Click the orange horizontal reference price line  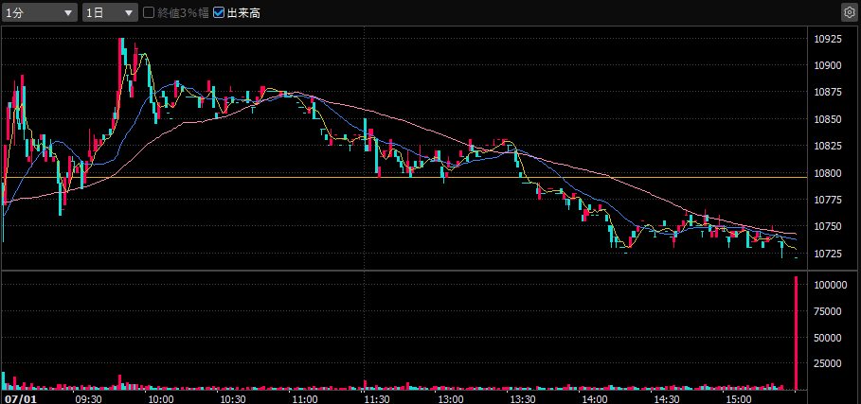point(404,178)
